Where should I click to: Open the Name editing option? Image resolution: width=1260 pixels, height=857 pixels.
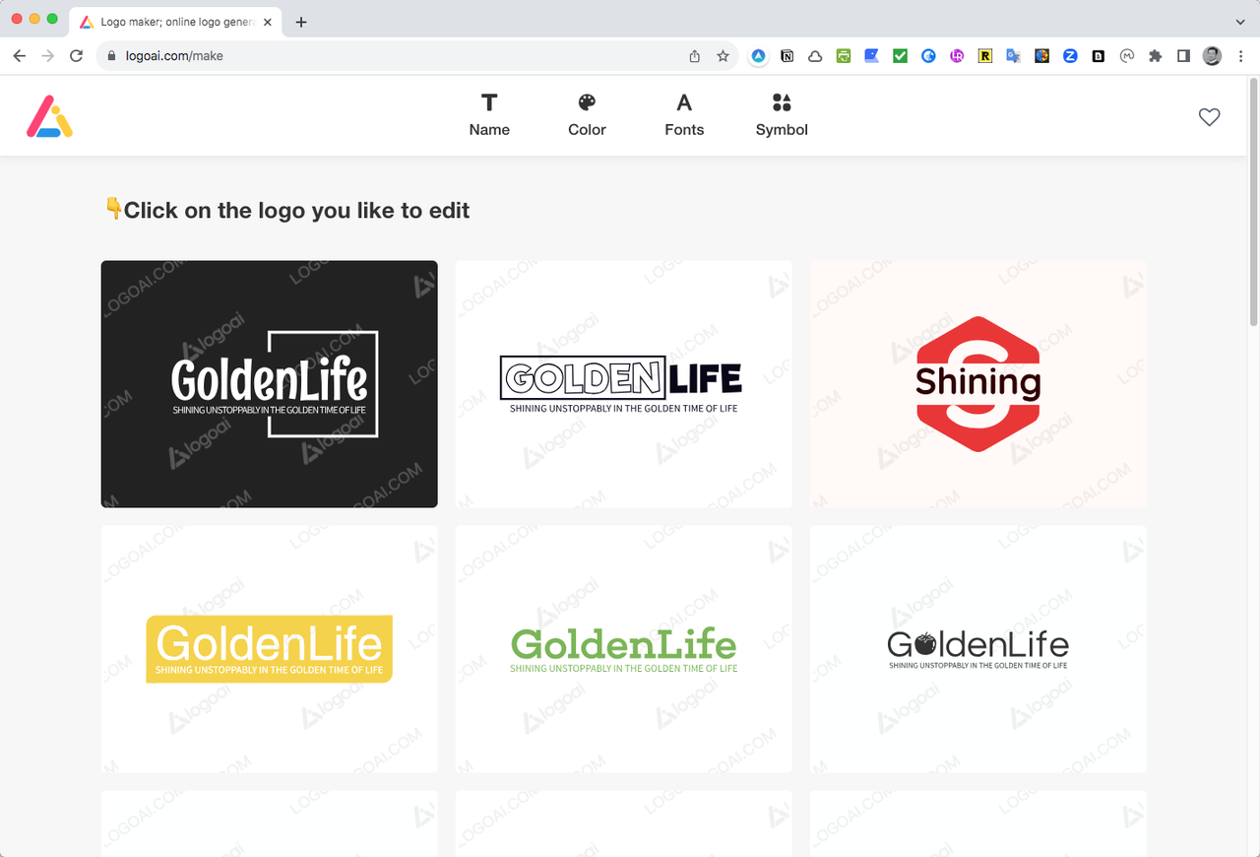489,115
